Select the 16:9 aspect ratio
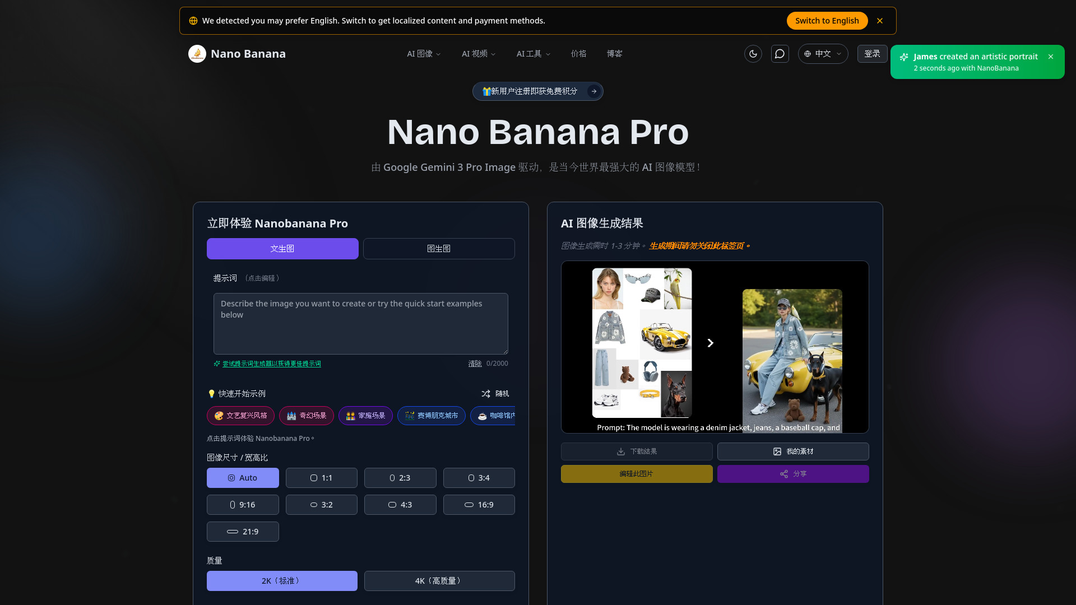The height and width of the screenshot is (605, 1076). pyautogui.click(x=479, y=505)
